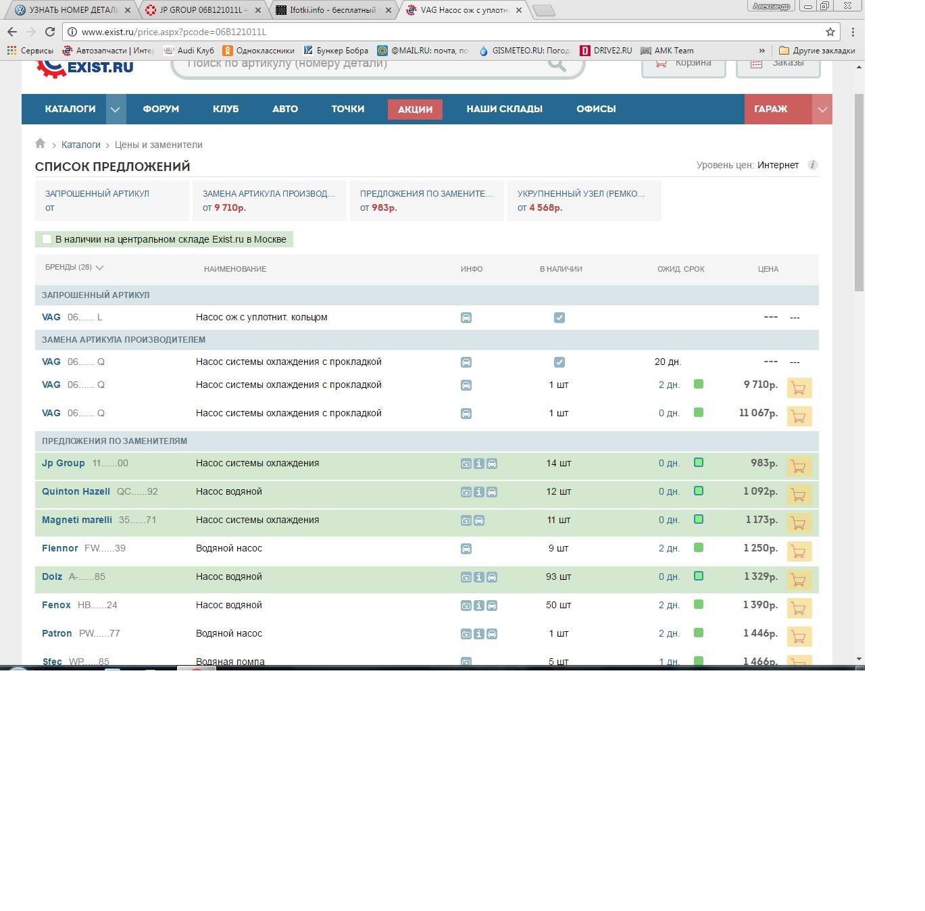The image size is (925, 911).
Task: Open Dolz brand link
Action: [x=52, y=576]
